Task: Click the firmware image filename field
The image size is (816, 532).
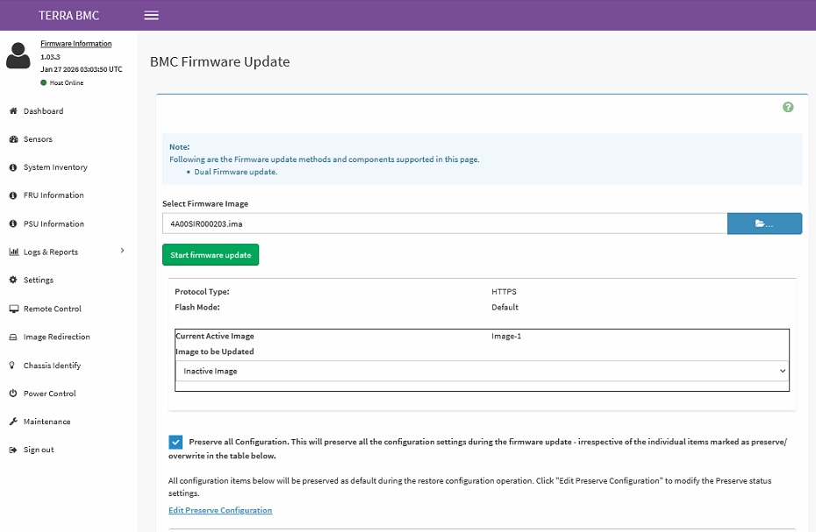Action: coord(445,223)
